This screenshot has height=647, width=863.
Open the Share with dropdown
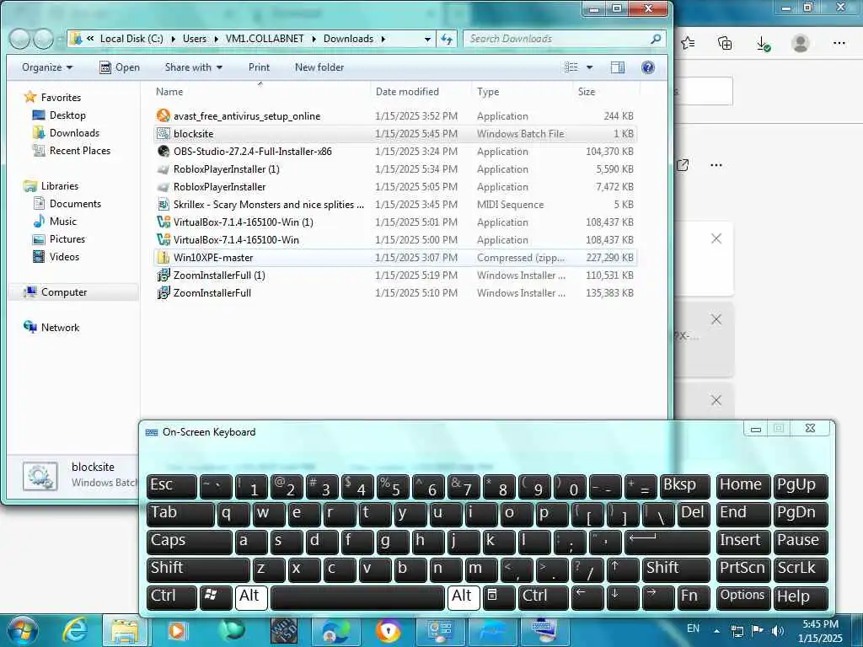point(194,67)
